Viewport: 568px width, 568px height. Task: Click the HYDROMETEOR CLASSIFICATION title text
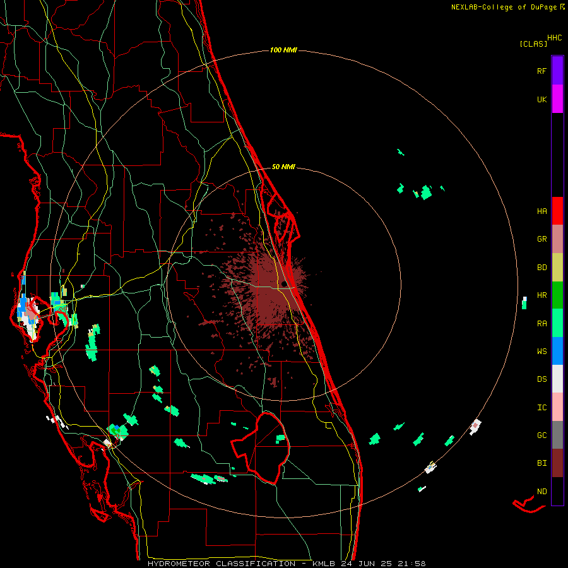tap(222, 564)
